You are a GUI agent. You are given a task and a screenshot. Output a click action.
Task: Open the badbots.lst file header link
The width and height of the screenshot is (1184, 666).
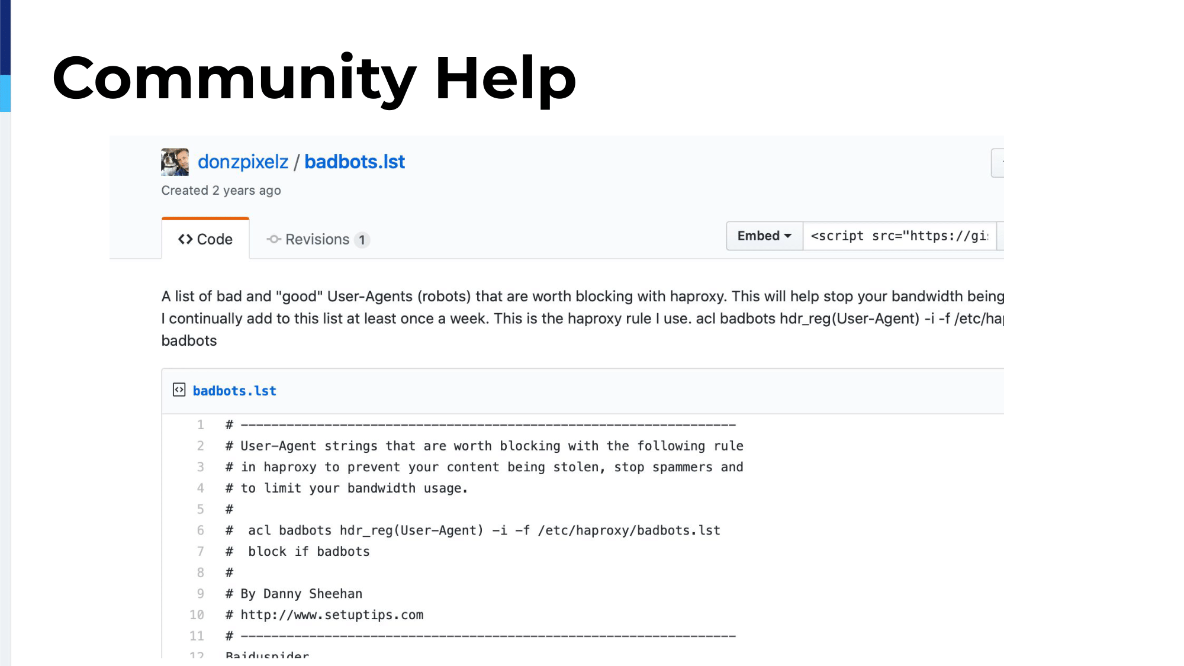(234, 391)
